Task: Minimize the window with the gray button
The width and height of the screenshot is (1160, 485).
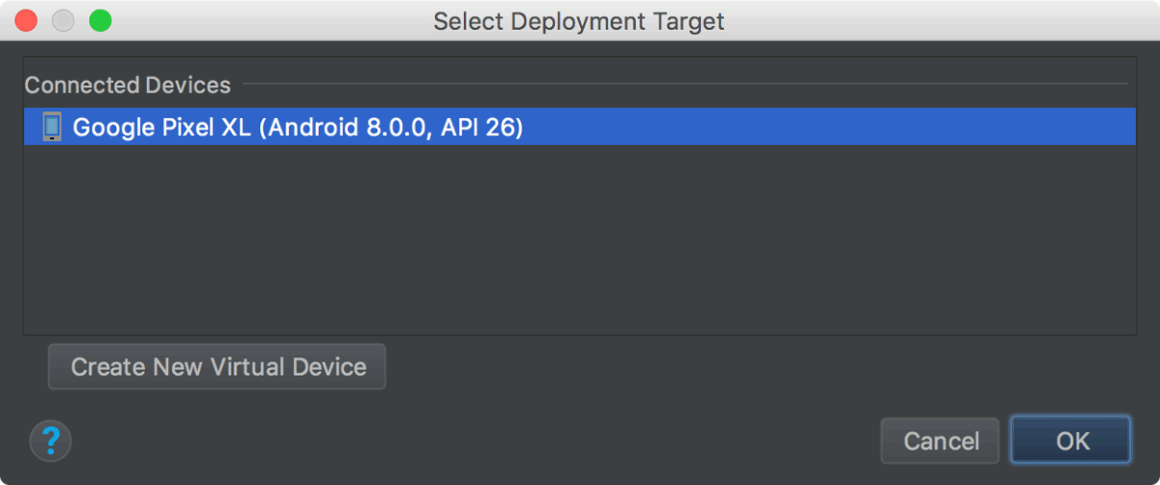Action: pyautogui.click(x=63, y=20)
